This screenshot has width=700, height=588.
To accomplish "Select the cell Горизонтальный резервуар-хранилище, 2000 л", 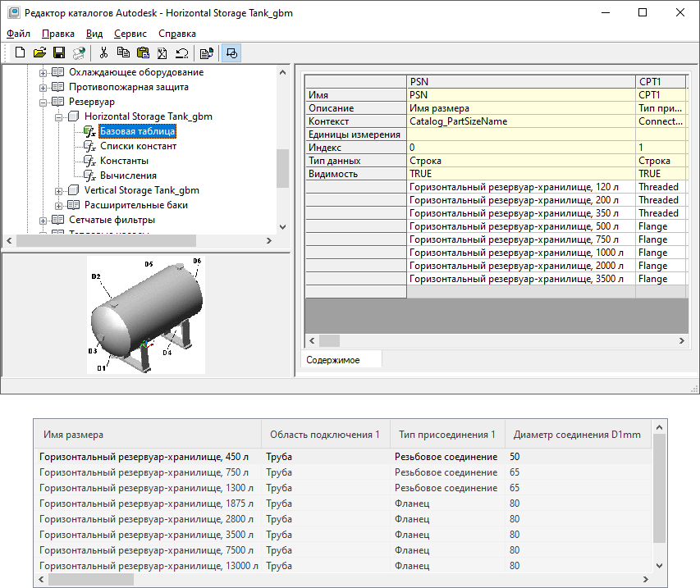I will point(521,266).
